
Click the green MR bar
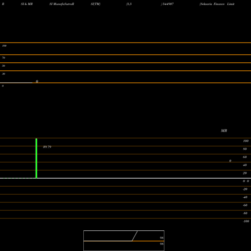click(x=36, y=158)
